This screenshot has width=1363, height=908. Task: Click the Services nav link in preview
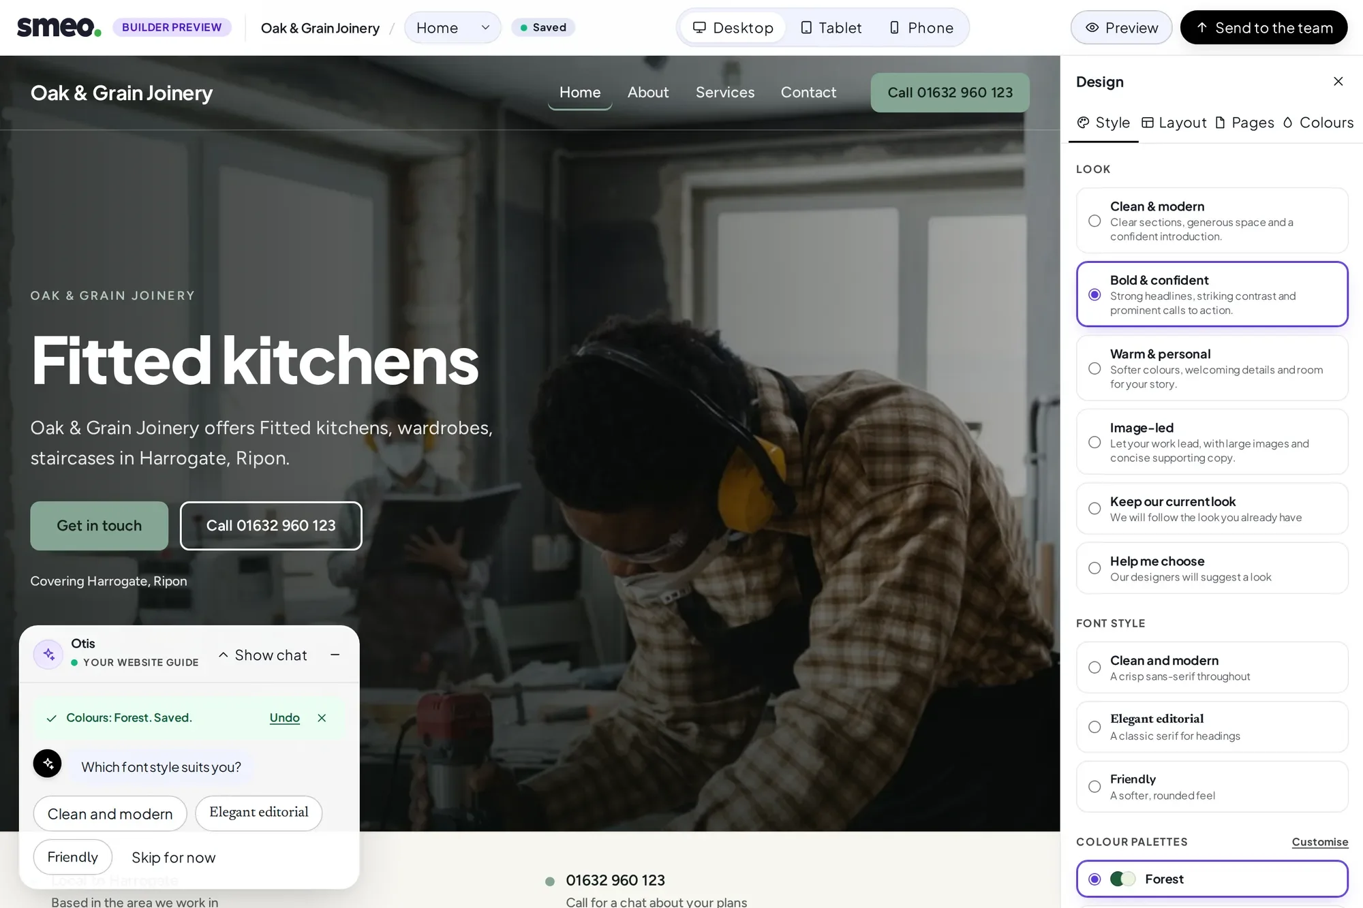point(725,93)
